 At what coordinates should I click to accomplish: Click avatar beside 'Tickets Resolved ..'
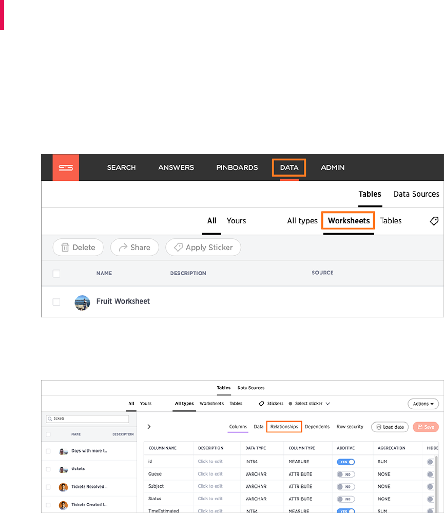pyautogui.click(x=63, y=487)
